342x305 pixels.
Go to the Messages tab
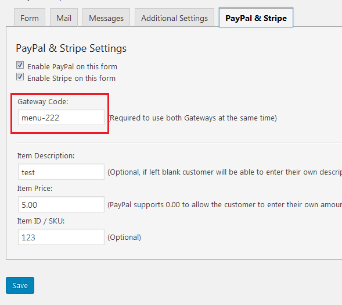[106, 17]
